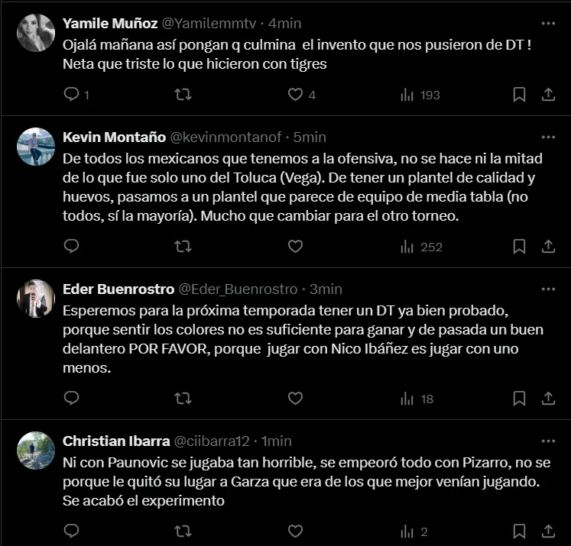
Task: Reply to Kevin Montaño's tweet
Action: tap(71, 247)
